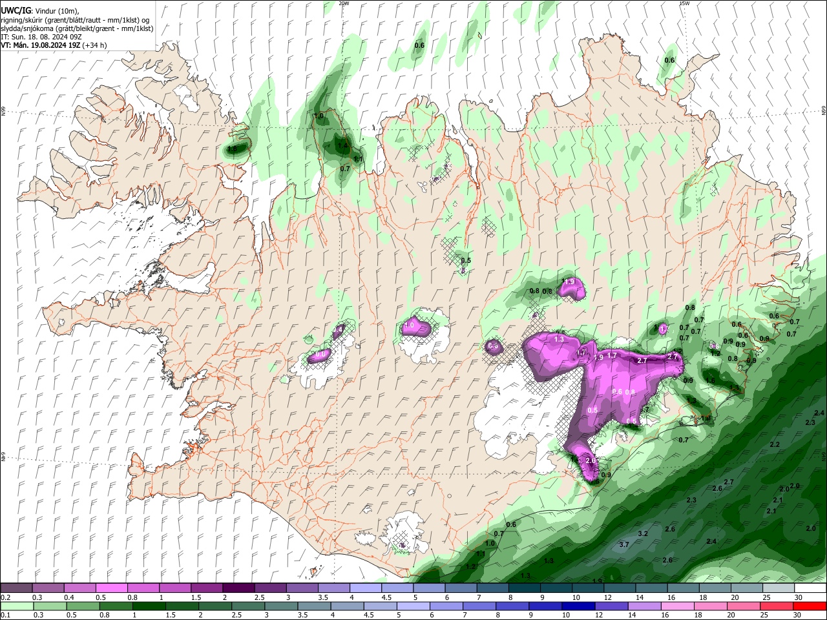
Task: Click the 3.7 precipitation value offshore
Action: point(624,545)
